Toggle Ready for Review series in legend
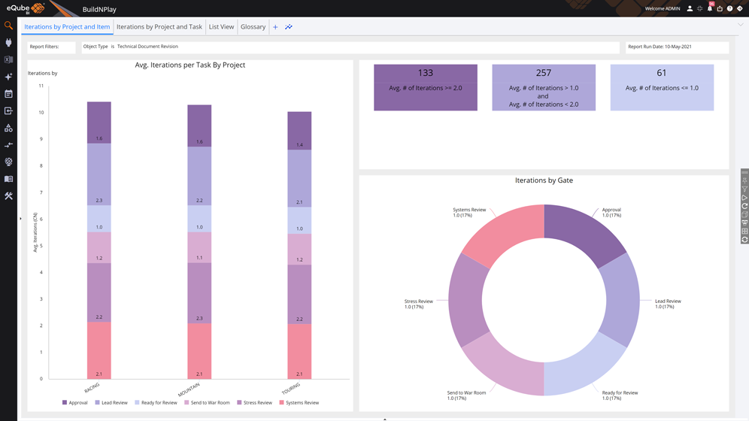The width and height of the screenshot is (749, 421). point(156,403)
